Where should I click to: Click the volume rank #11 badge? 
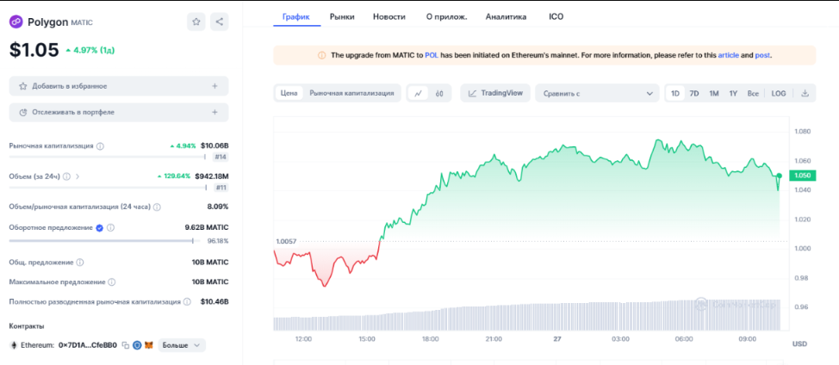(221, 188)
